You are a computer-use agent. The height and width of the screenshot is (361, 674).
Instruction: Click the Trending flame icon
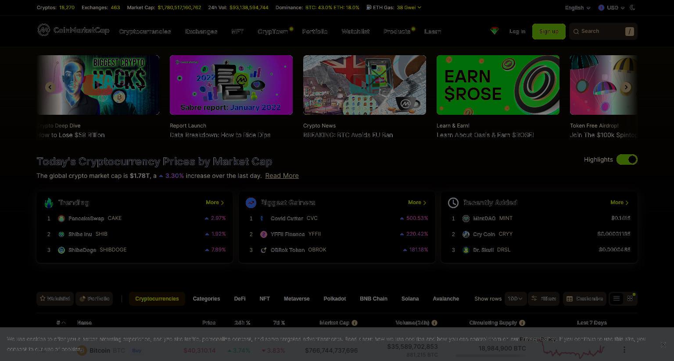(49, 203)
